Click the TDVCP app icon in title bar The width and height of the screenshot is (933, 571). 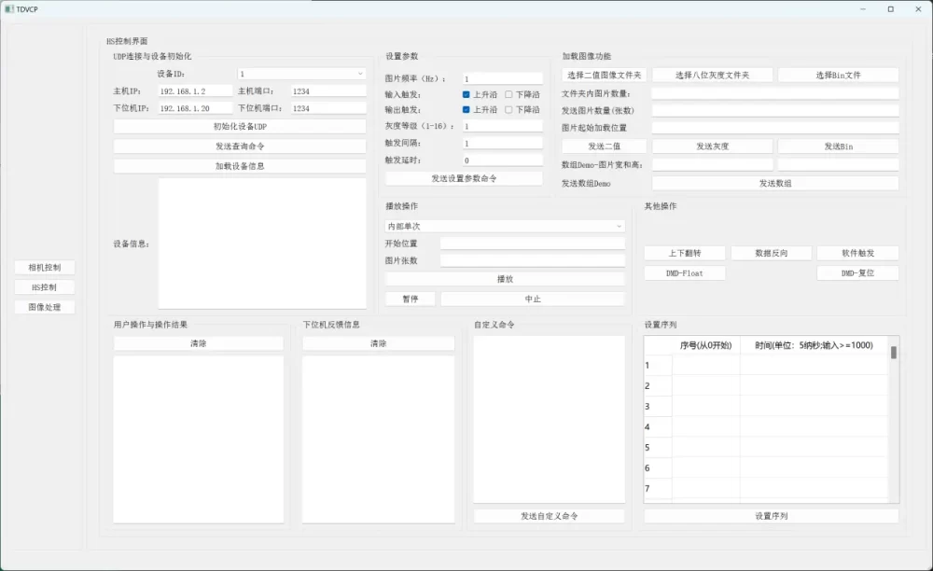coord(8,8)
